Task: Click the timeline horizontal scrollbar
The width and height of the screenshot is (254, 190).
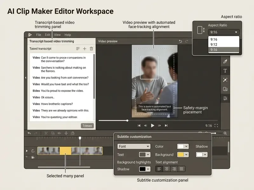Action: (64, 167)
